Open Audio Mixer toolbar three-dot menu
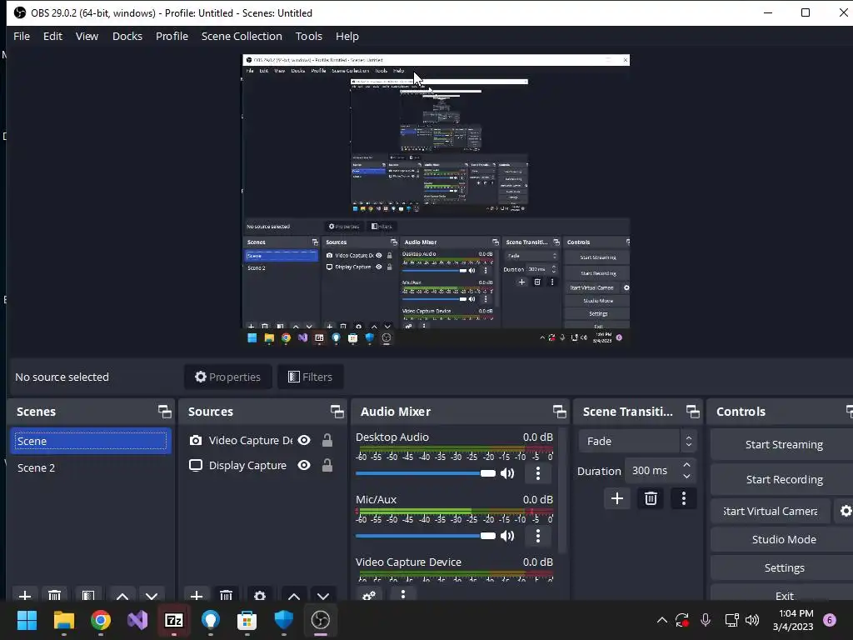Screen dimensions: 853x640 click(x=403, y=593)
